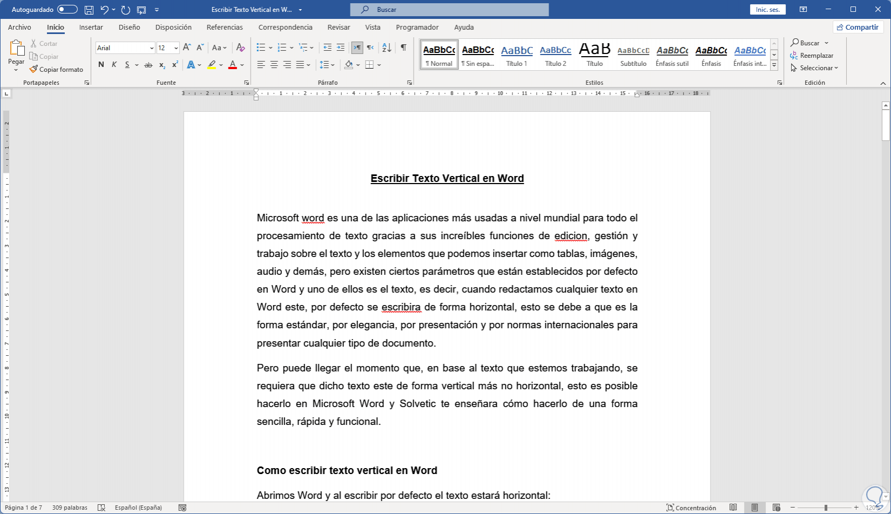Pick the yellow text highlight color
This screenshot has height=514, width=891.
pyautogui.click(x=212, y=65)
